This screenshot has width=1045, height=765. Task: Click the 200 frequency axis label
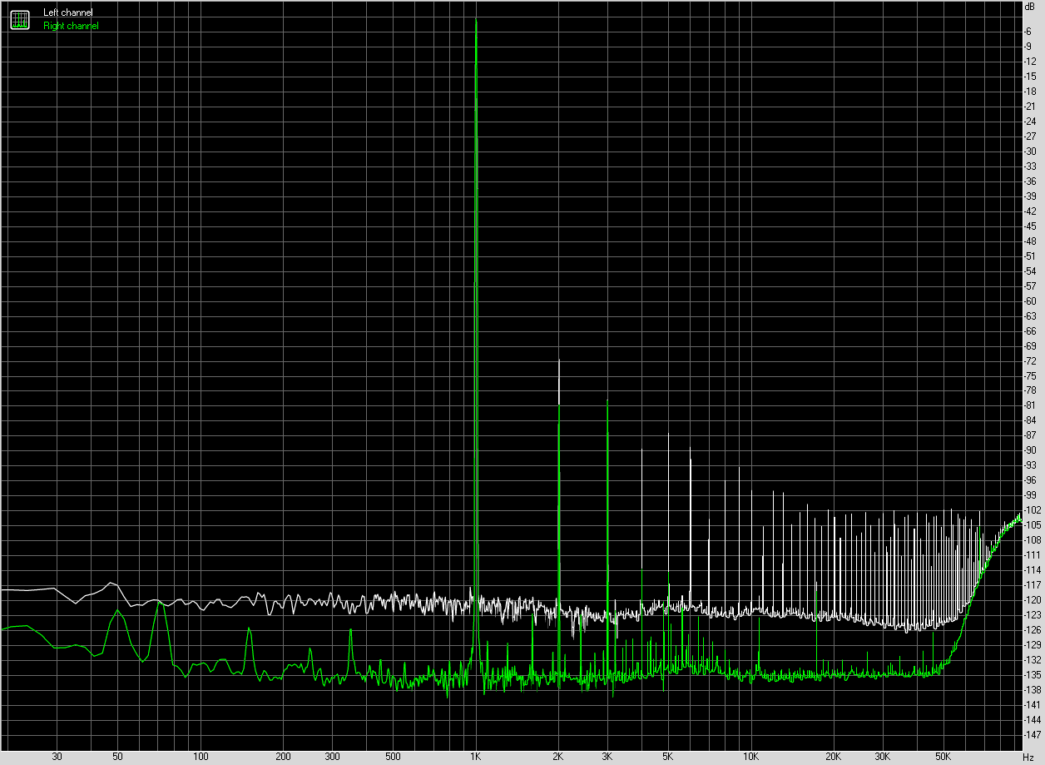pos(283,757)
